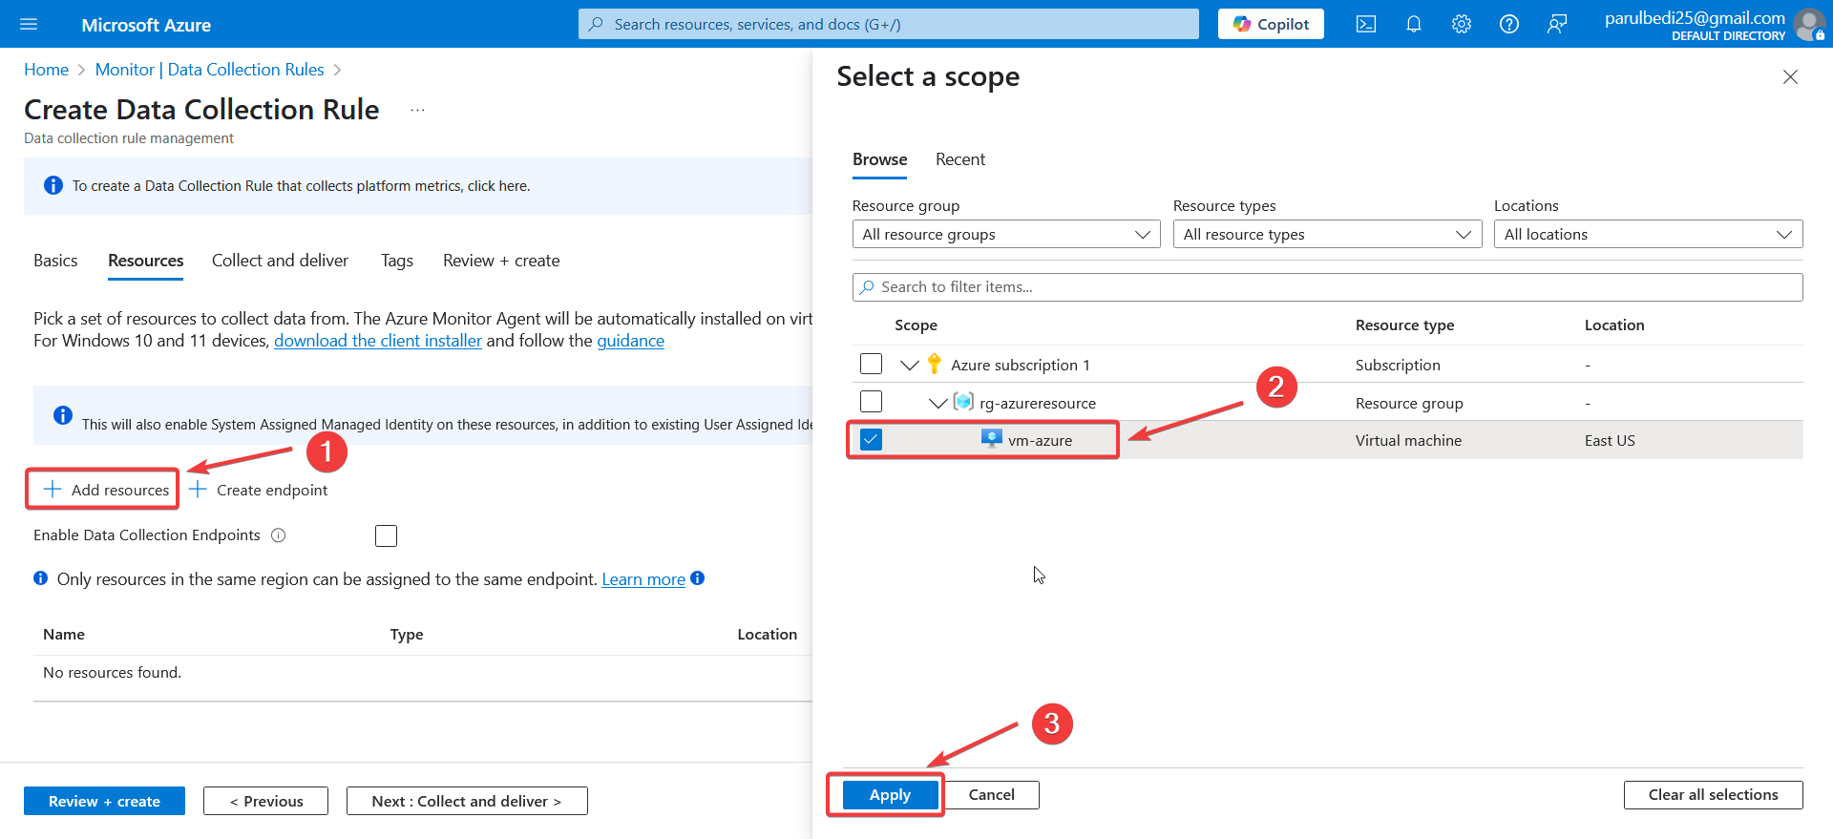Click the Virtual machine type cell
This screenshot has width=1833, height=839.
click(1408, 440)
